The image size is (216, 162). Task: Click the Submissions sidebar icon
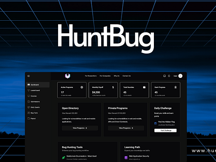click(x=29, y=102)
